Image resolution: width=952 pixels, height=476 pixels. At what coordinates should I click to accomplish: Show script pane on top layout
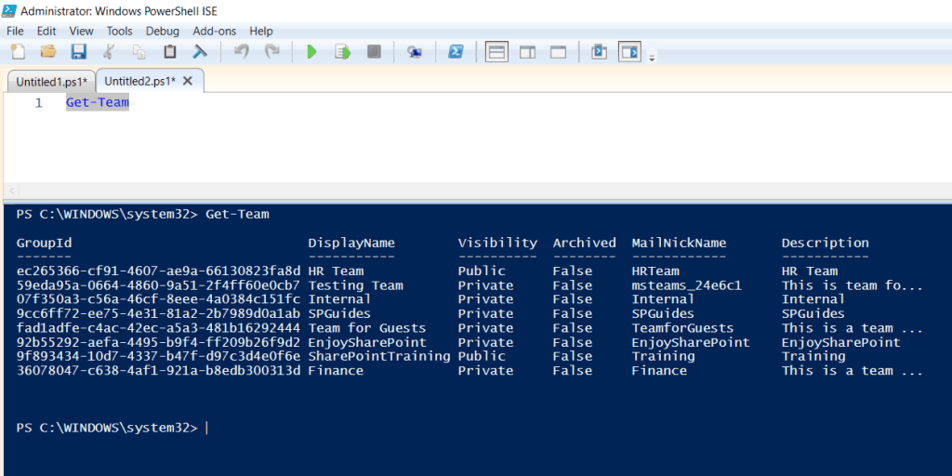pyautogui.click(x=497, y=52)
